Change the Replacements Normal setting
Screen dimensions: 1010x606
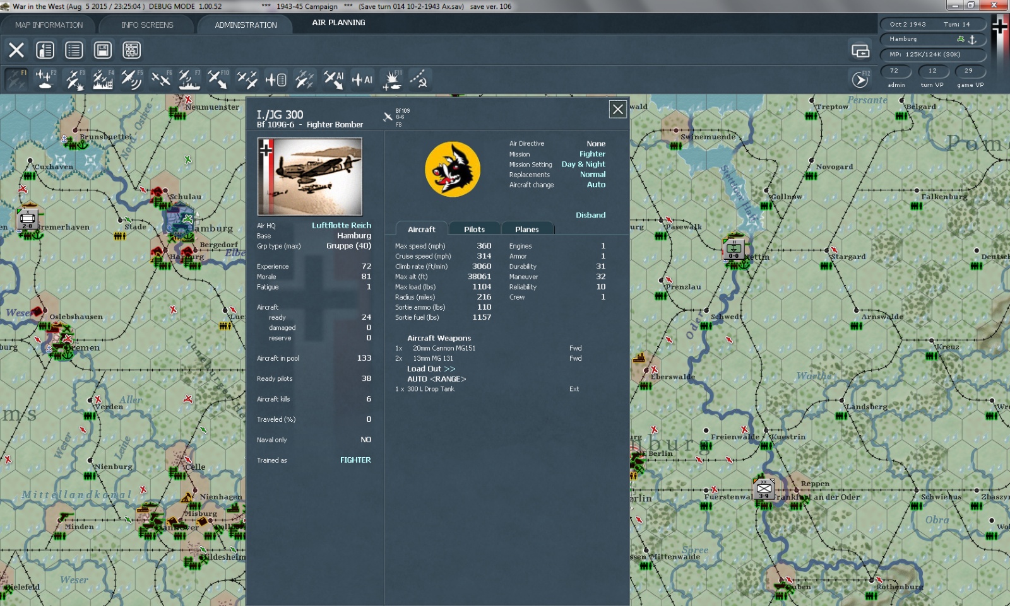(x=592, y=175)
